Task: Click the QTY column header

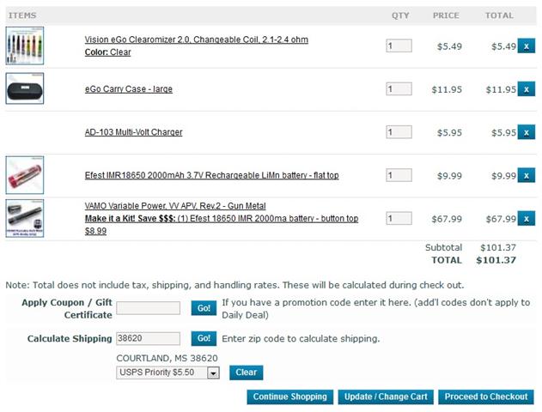Action: (400, 15)
